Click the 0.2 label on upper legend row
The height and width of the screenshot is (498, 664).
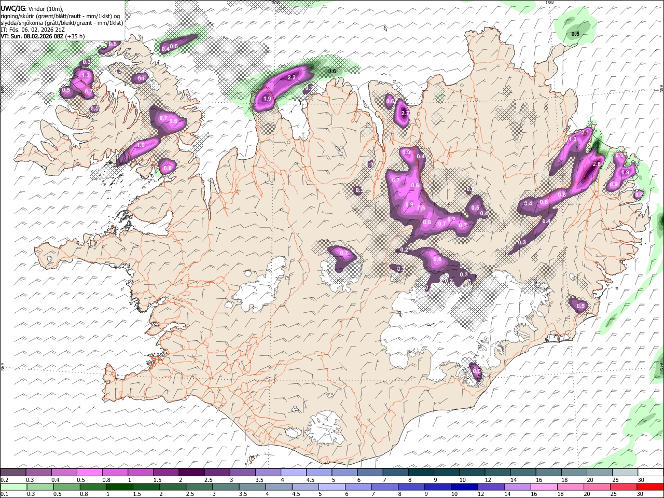click(5, 480)
